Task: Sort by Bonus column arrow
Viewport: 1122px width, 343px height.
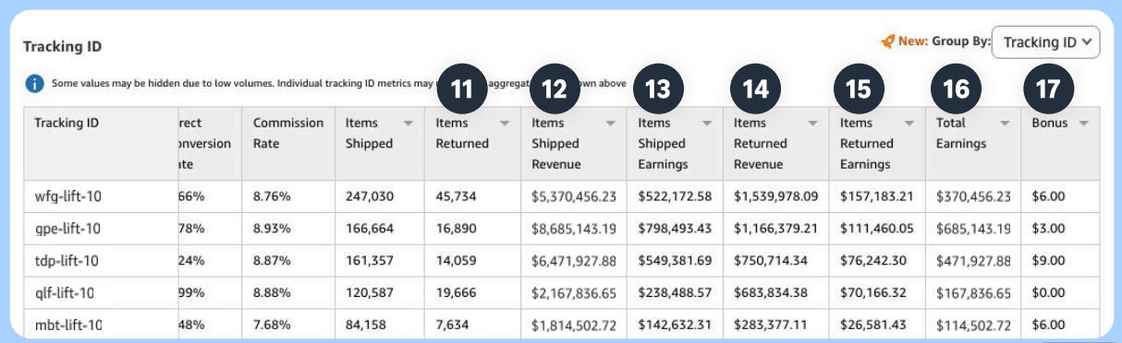Action: [x=1084, y=124]
